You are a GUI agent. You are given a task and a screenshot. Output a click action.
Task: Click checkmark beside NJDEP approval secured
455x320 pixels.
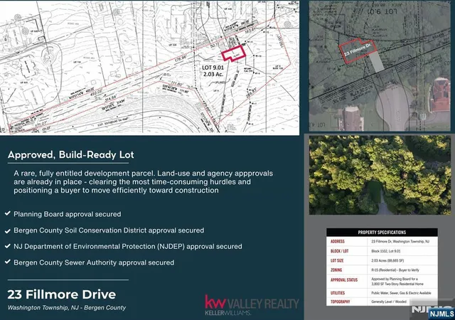pyautogui.click(x=8, y=246)
